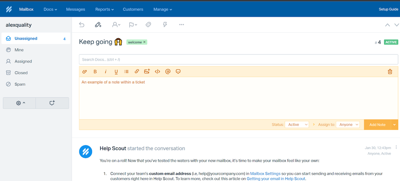Select the Mine folder
Viewport: 400px width, 181px height.
[x=36, y=50]
